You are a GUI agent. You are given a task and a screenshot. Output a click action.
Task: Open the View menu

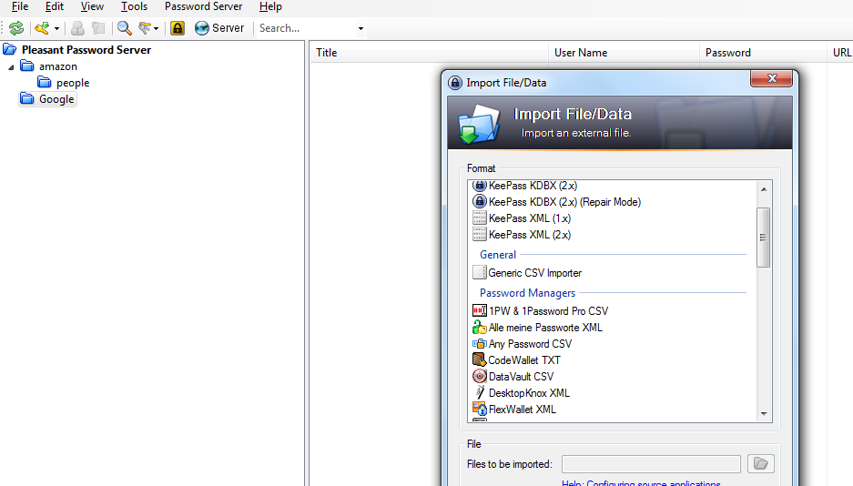click(x=92, y=6)
